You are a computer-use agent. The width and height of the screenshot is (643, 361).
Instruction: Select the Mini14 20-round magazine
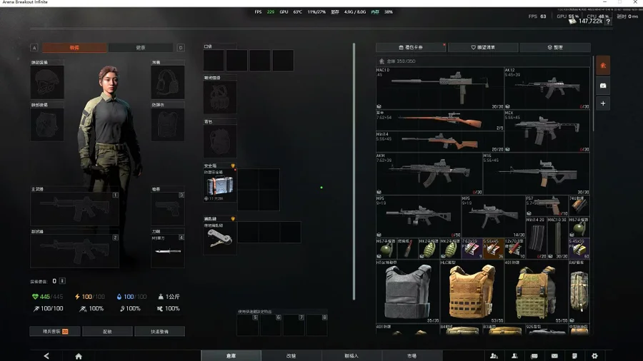536,238
